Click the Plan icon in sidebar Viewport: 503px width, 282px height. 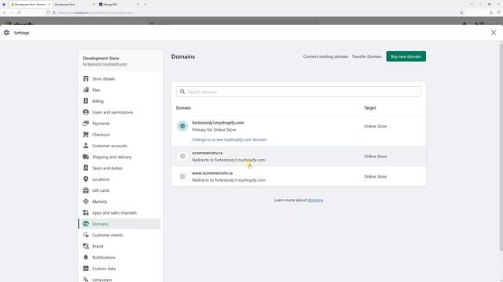[86, 90]
